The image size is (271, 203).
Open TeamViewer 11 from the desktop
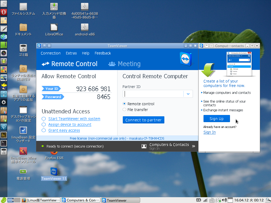(54, 172)
